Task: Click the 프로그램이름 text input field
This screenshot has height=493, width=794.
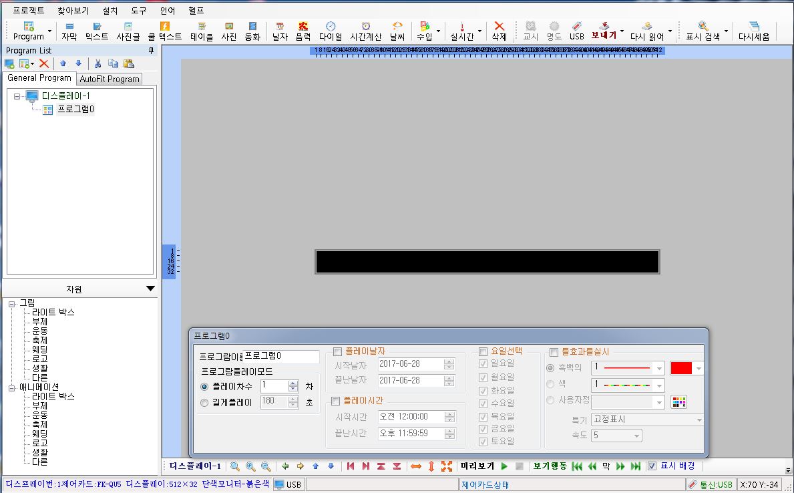Action: (281, 356)
